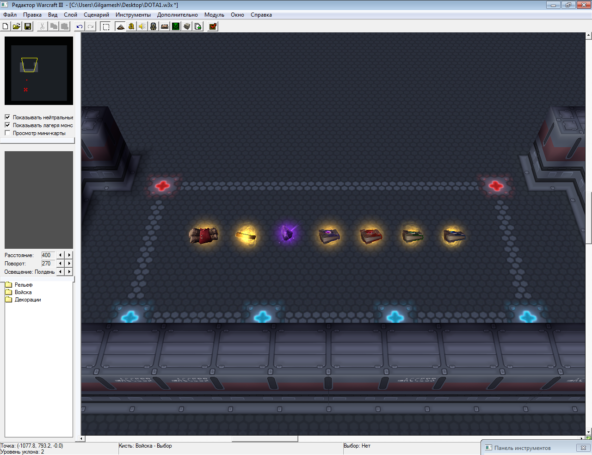Open the Файл menu
This screenshot has height=455, width=592.
point(10,15)
